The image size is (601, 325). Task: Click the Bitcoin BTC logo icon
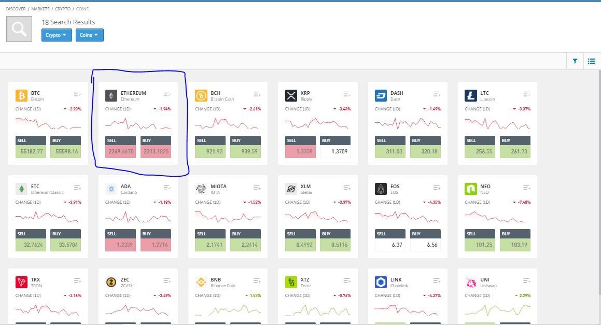[21, 95]
